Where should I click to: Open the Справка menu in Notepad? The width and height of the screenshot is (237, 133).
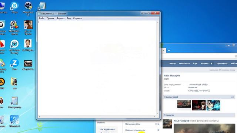[x=77, y=18]
